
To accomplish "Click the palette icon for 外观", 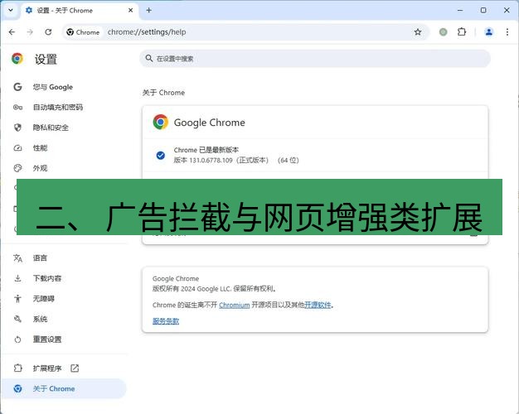I will (18, 168).
